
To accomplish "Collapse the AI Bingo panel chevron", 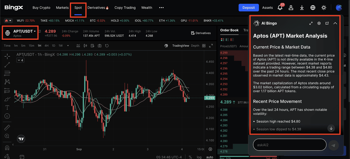I will pyautogui.click(x=335, y=23).
